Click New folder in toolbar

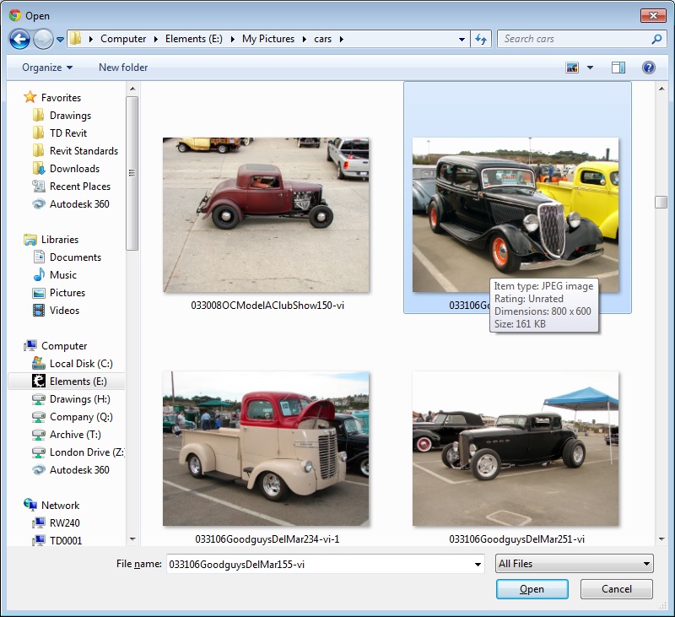tap(123, 68)
